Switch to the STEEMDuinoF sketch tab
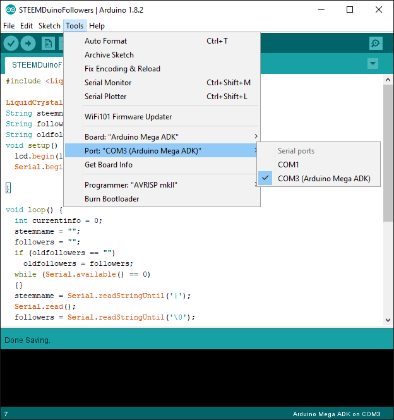The height and width of the screenshot is (420, 394). tap(34, 65)
